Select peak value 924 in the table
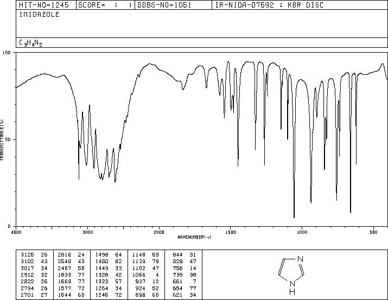This screenshot has width=388, height=300. click(141, 289)
